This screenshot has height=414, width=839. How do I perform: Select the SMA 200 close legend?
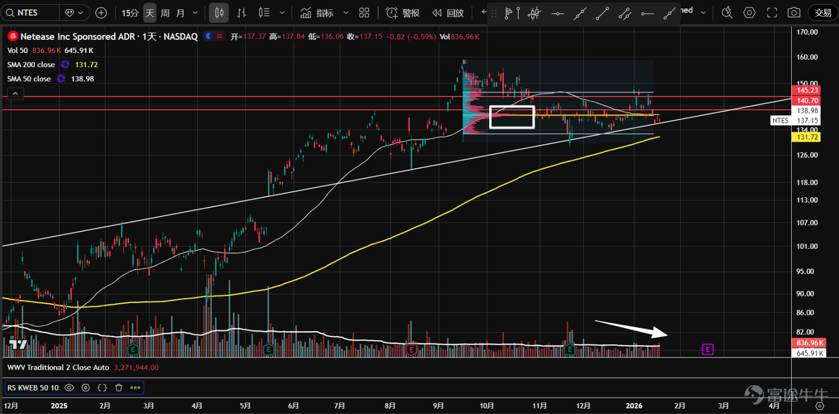tap(31, 65)
